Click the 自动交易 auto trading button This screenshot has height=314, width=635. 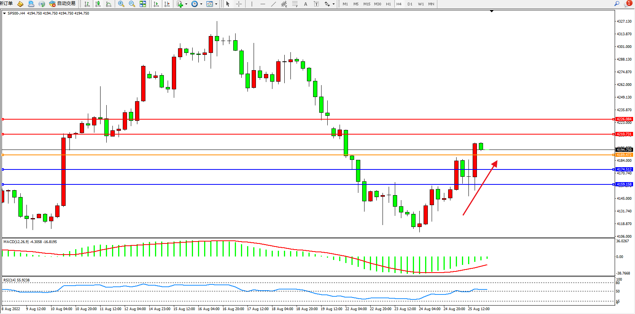coord(63,4)
